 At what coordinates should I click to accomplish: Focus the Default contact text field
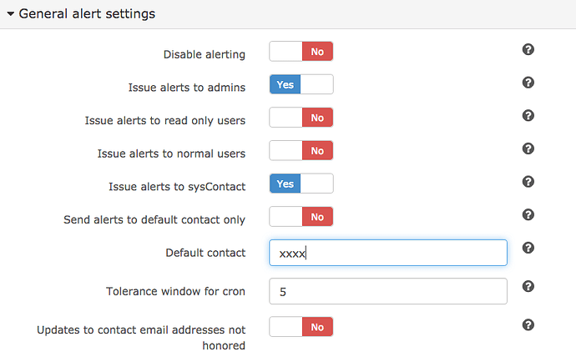coord(388,253)
